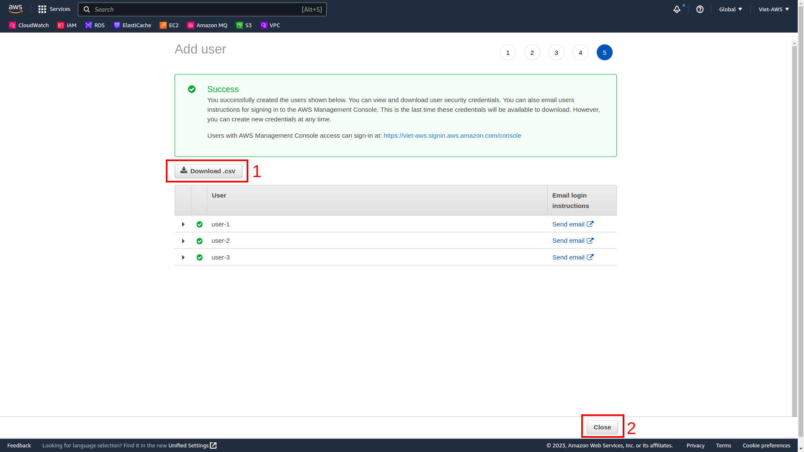Go to wizard step 4
This screenshot has width=804, height=452.
580,52
